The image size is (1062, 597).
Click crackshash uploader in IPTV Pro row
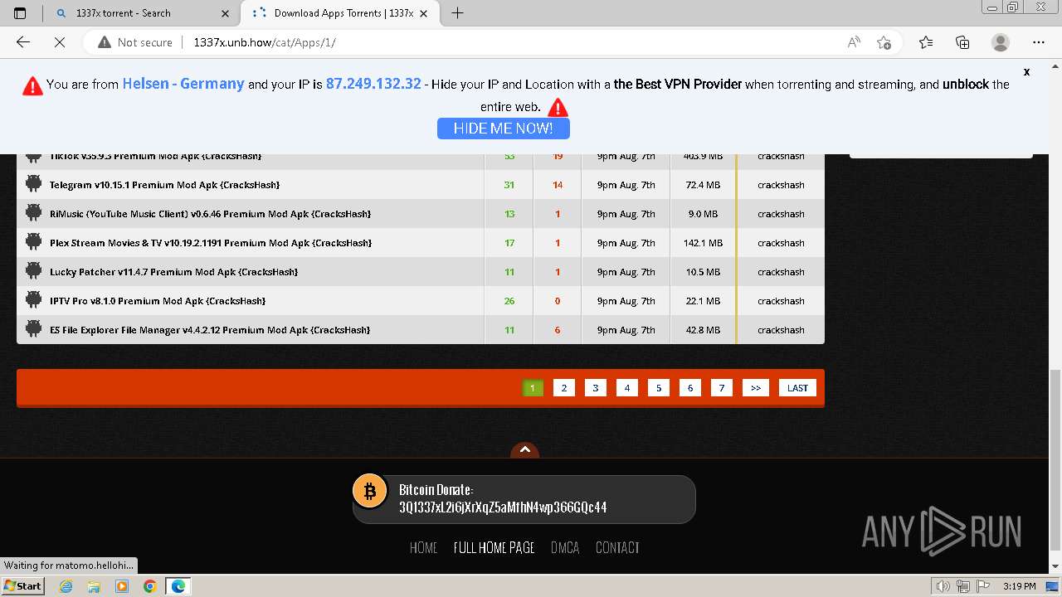tap(781, 301)
